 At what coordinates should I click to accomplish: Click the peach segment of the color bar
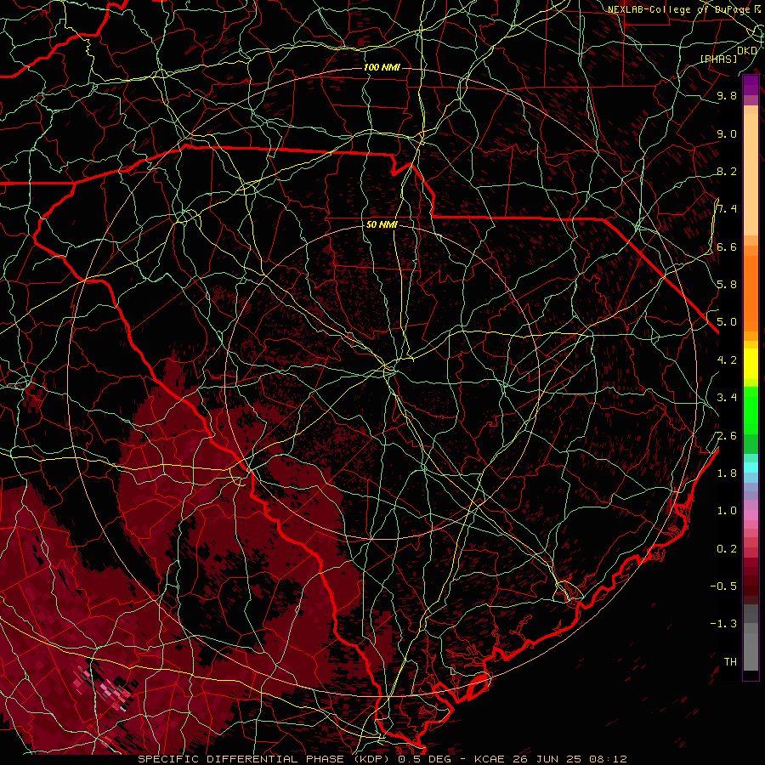(x=751, y=174)
